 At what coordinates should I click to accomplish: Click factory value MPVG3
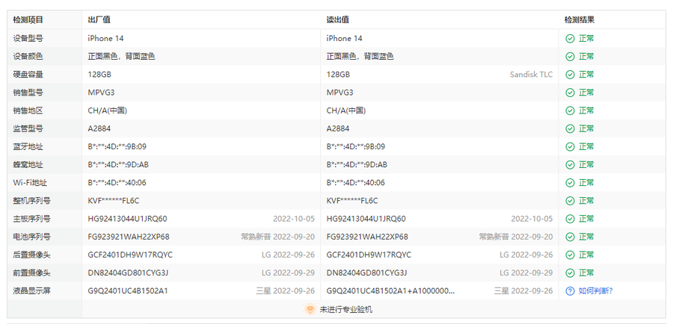[101, 93]
